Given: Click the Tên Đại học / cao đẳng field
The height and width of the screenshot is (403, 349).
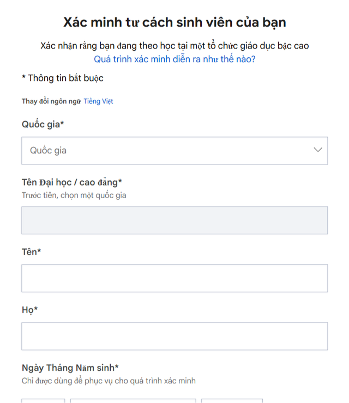Looking at the screenshot, I should coord(174,220).
